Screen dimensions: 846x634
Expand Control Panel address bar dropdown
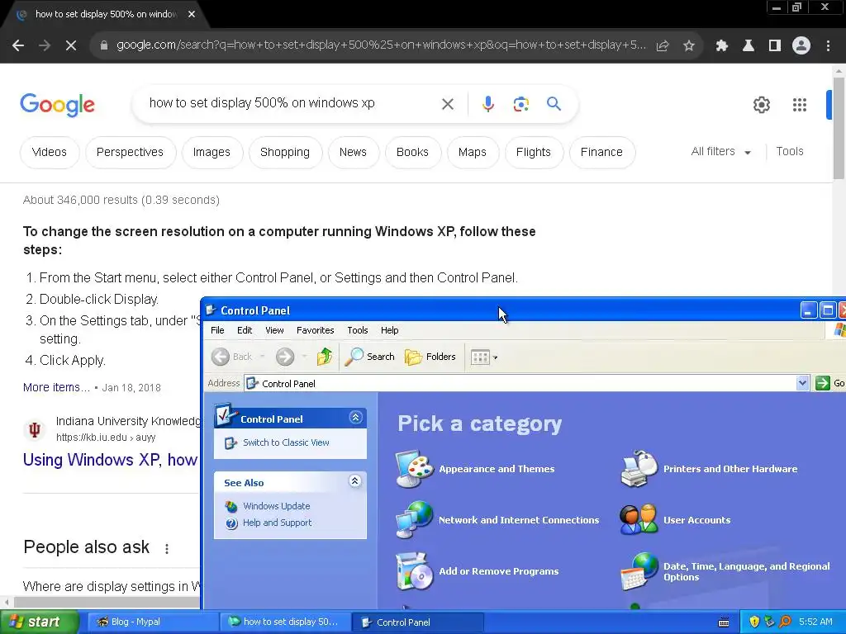(802, 383)
